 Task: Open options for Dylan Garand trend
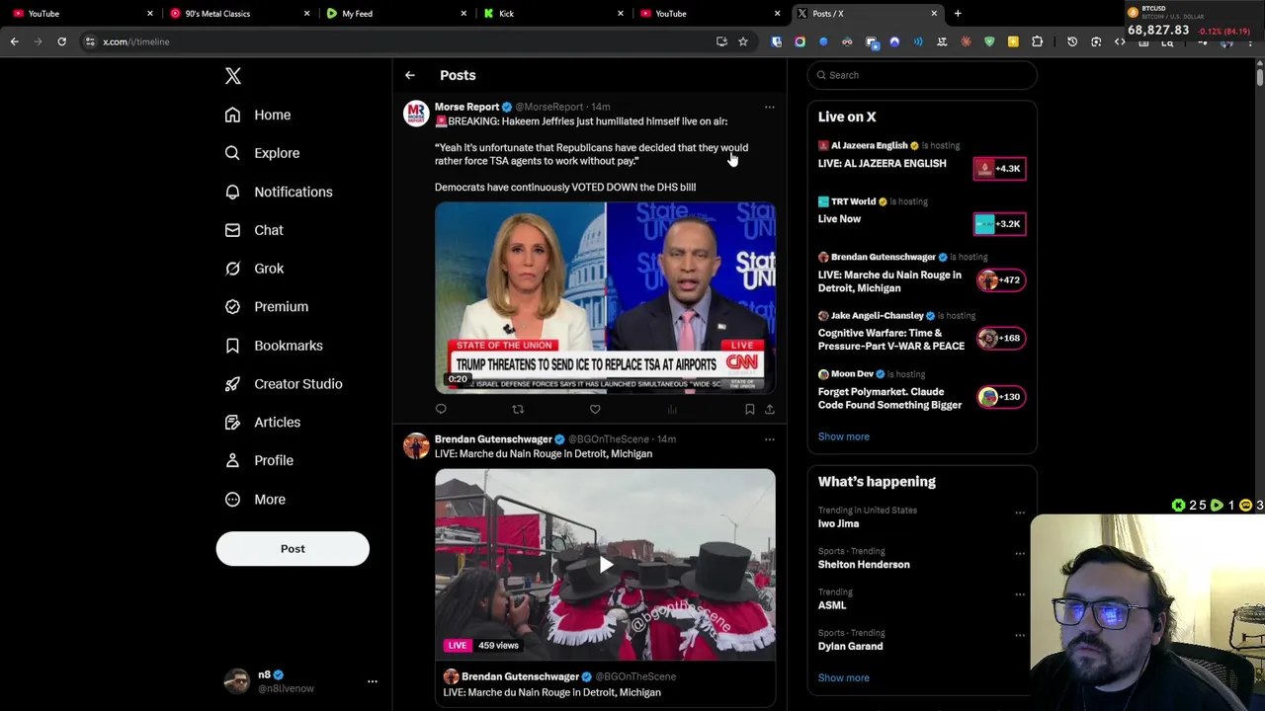(1020, 635)
